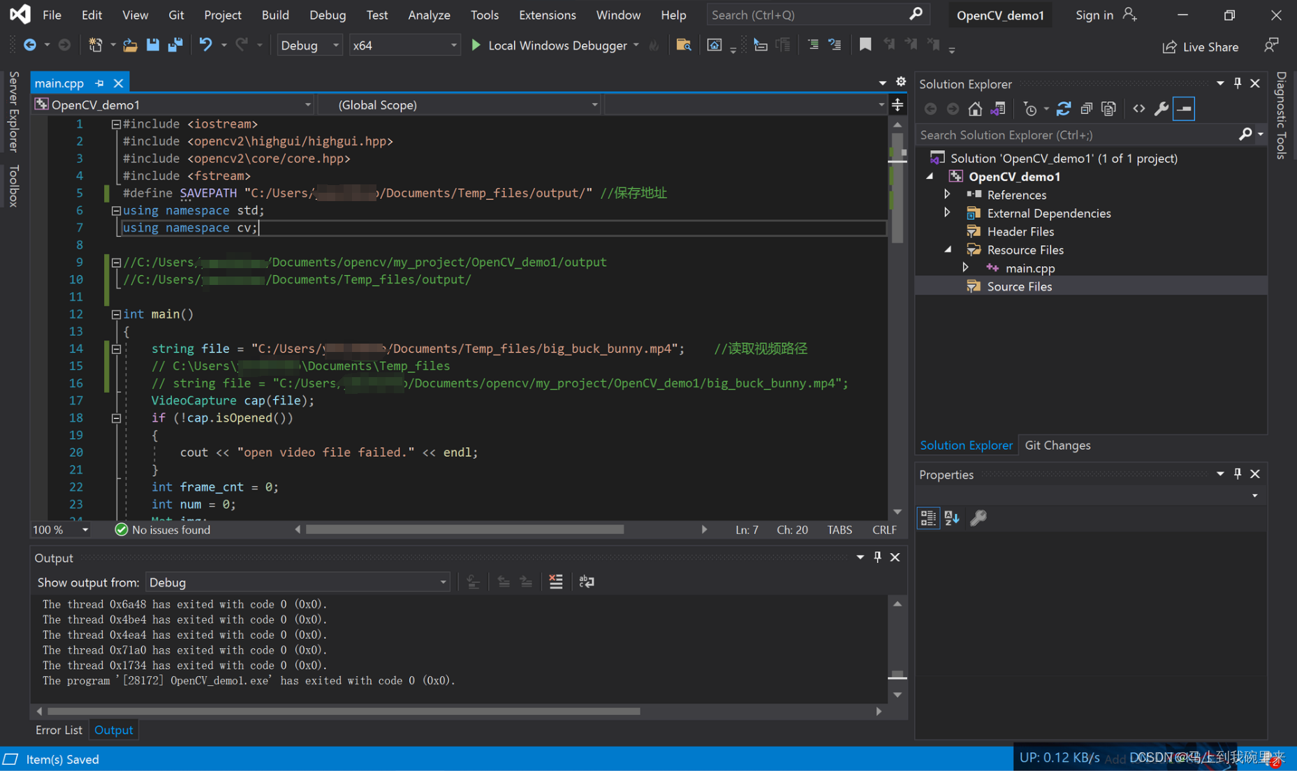Expand External Dependencies node
Image resolution: width=1297 pixels, height=771 pixels.
tap(947, 212)
